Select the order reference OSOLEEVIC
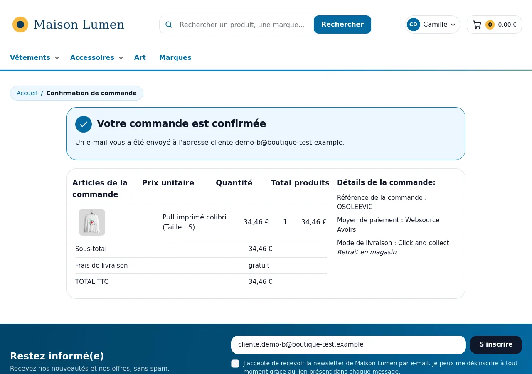Screen dimensions: 532x374 click(355, 207)
